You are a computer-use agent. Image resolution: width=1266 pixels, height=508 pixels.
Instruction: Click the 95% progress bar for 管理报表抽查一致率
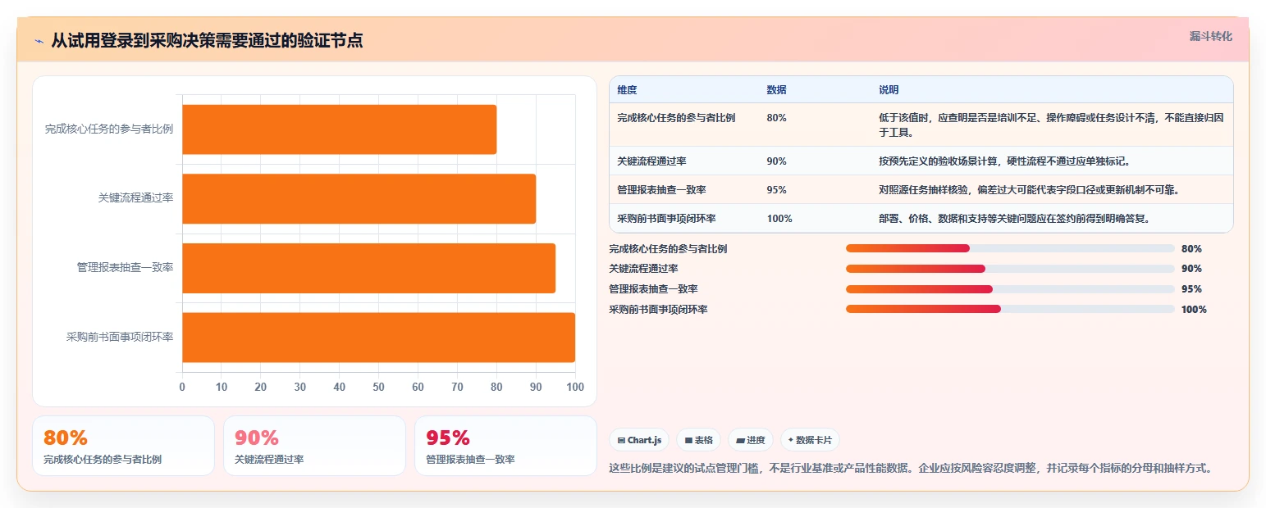(1010, 289)
